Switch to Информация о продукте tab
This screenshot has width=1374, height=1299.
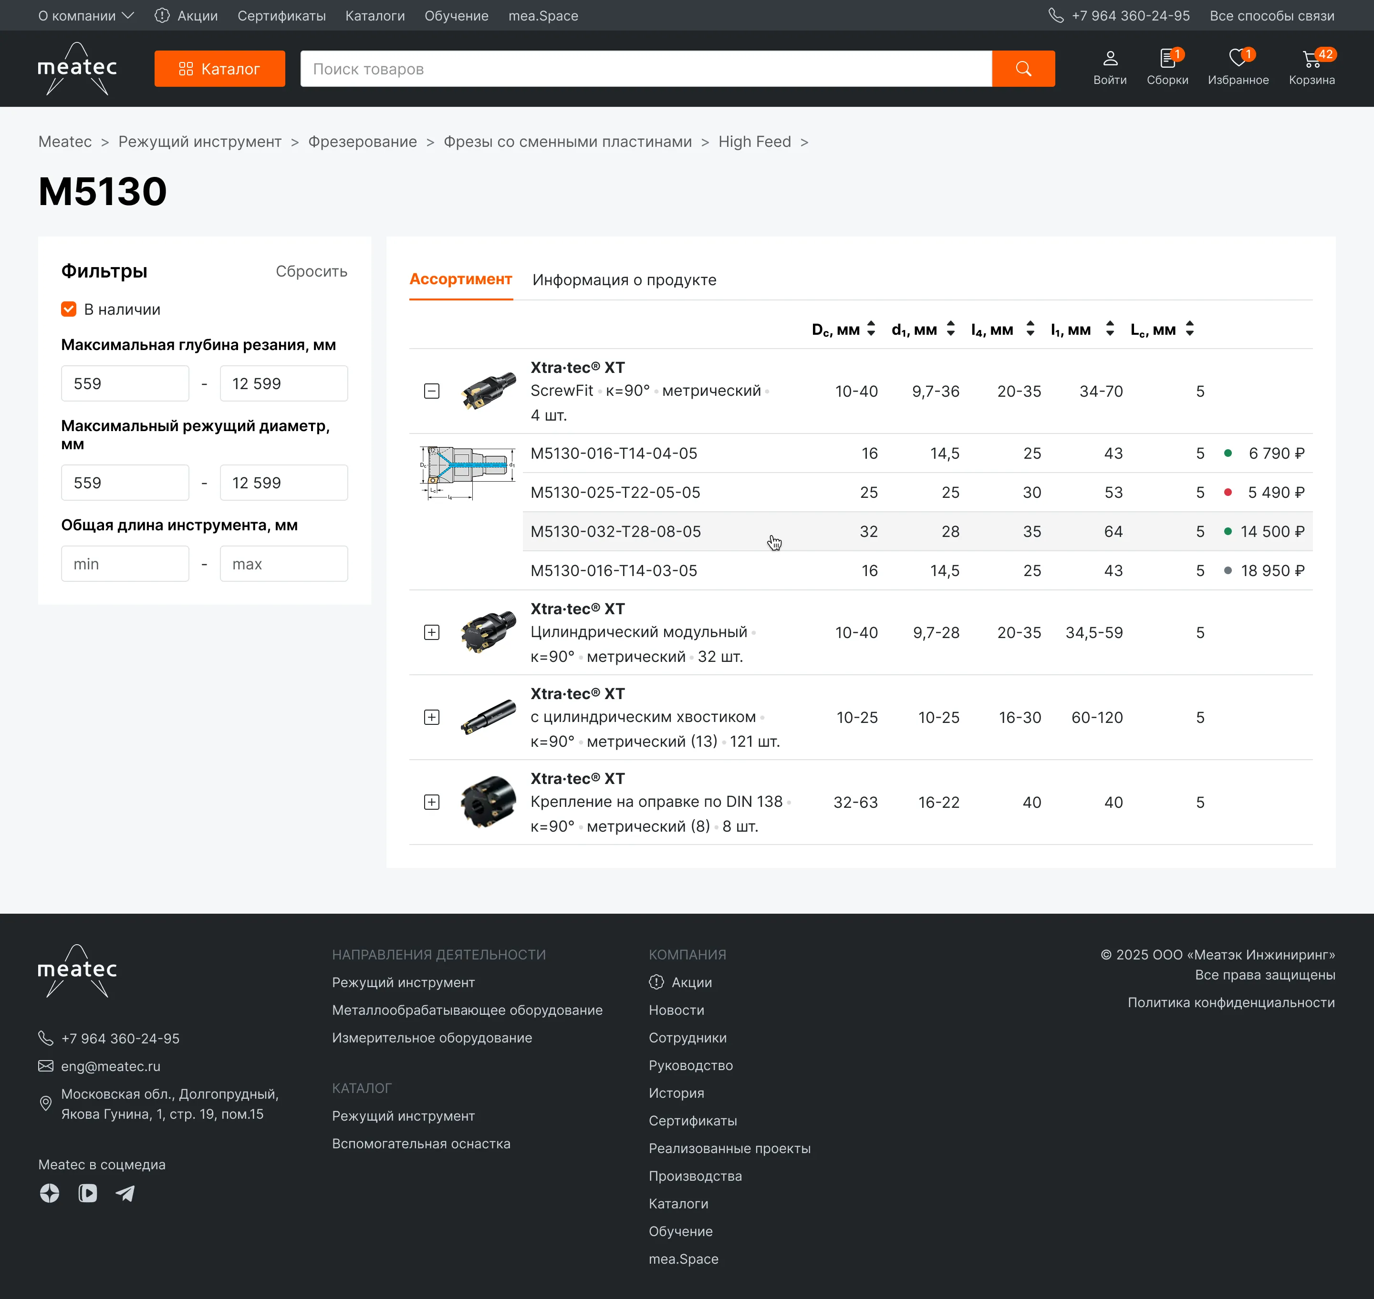(x=624, y=280)
